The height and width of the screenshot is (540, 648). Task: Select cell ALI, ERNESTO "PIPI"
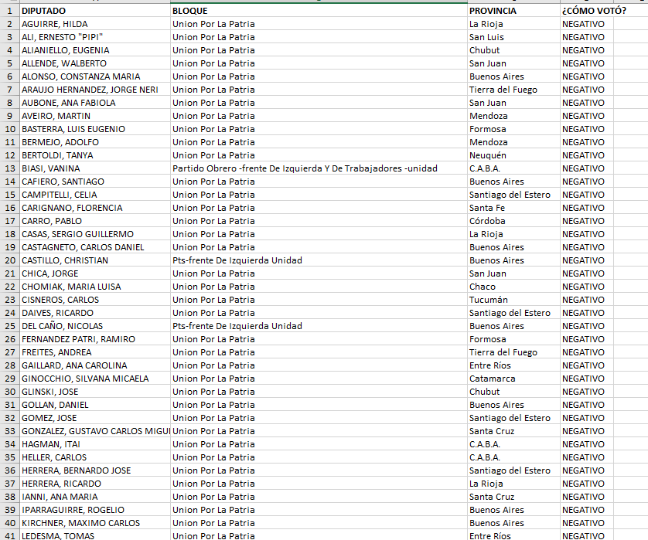click(95, 37)
